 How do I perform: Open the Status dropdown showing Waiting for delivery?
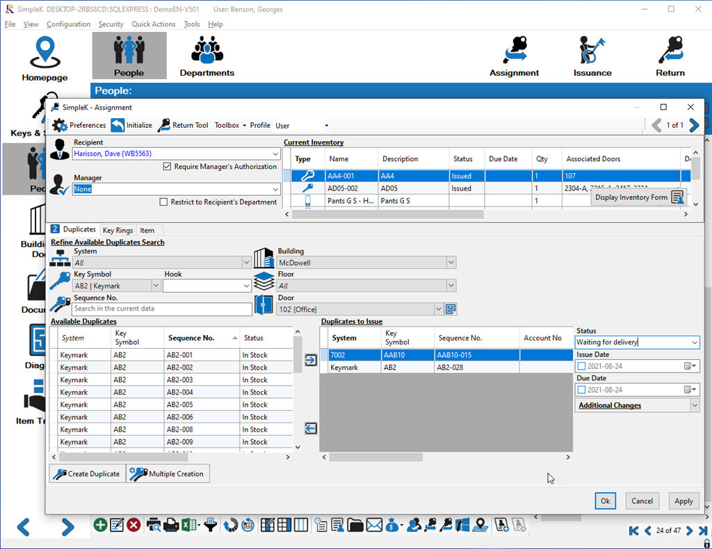pyautogui.click(x=695, y=342)
